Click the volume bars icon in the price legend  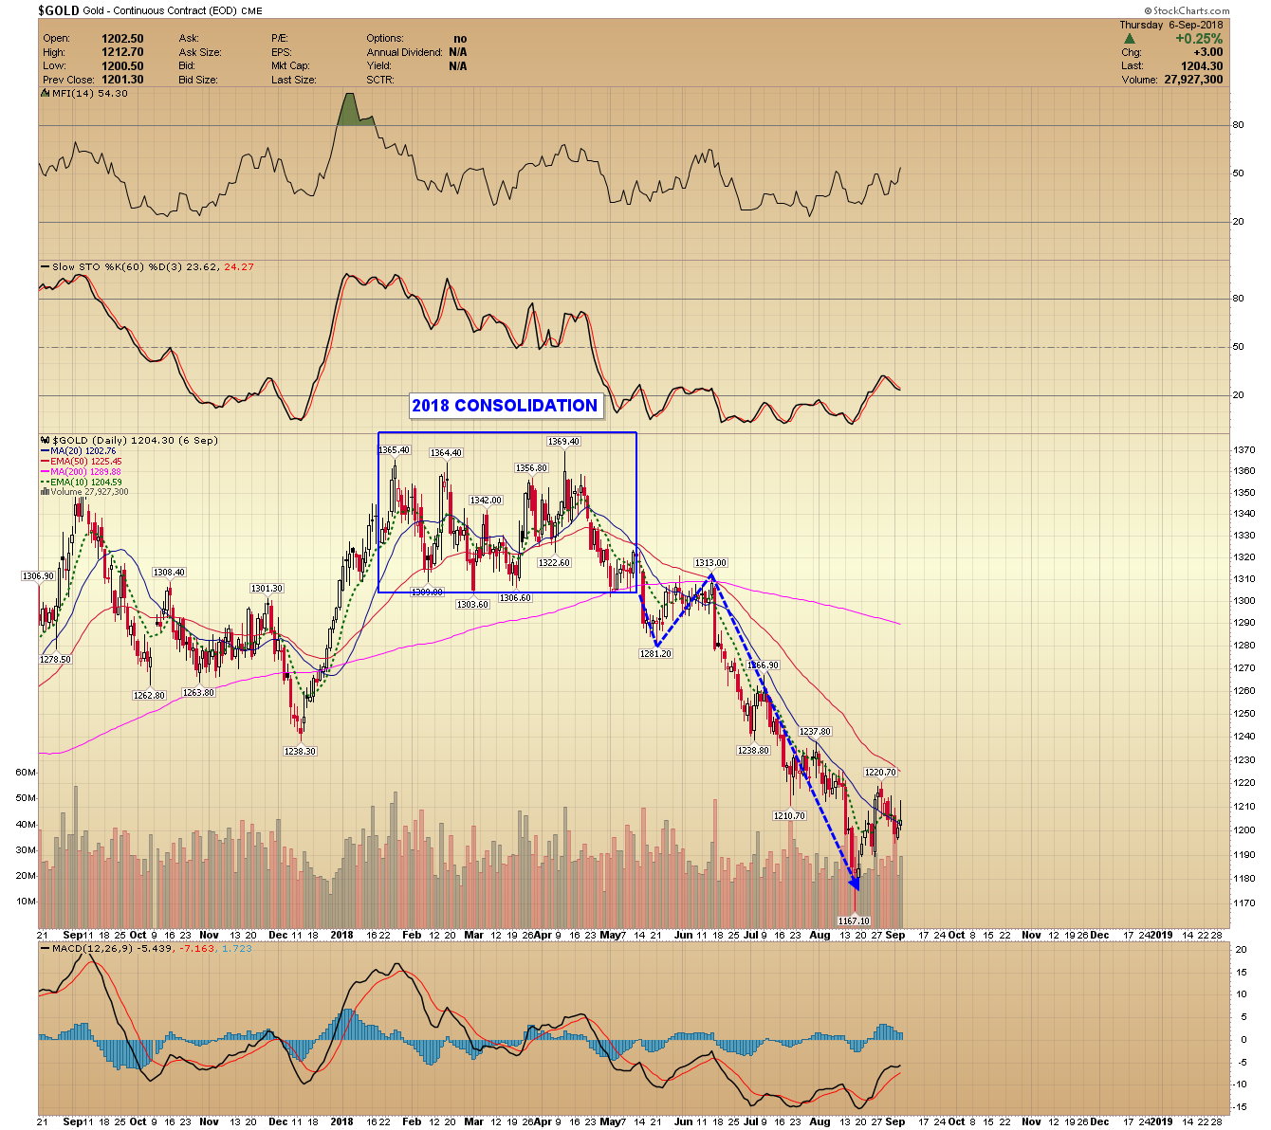[45, 492]
